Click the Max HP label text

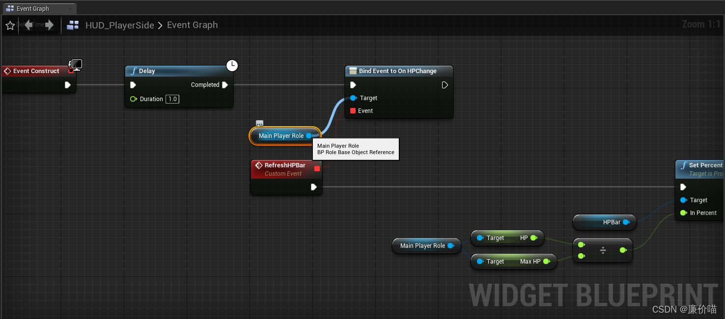tap(530, 262)
